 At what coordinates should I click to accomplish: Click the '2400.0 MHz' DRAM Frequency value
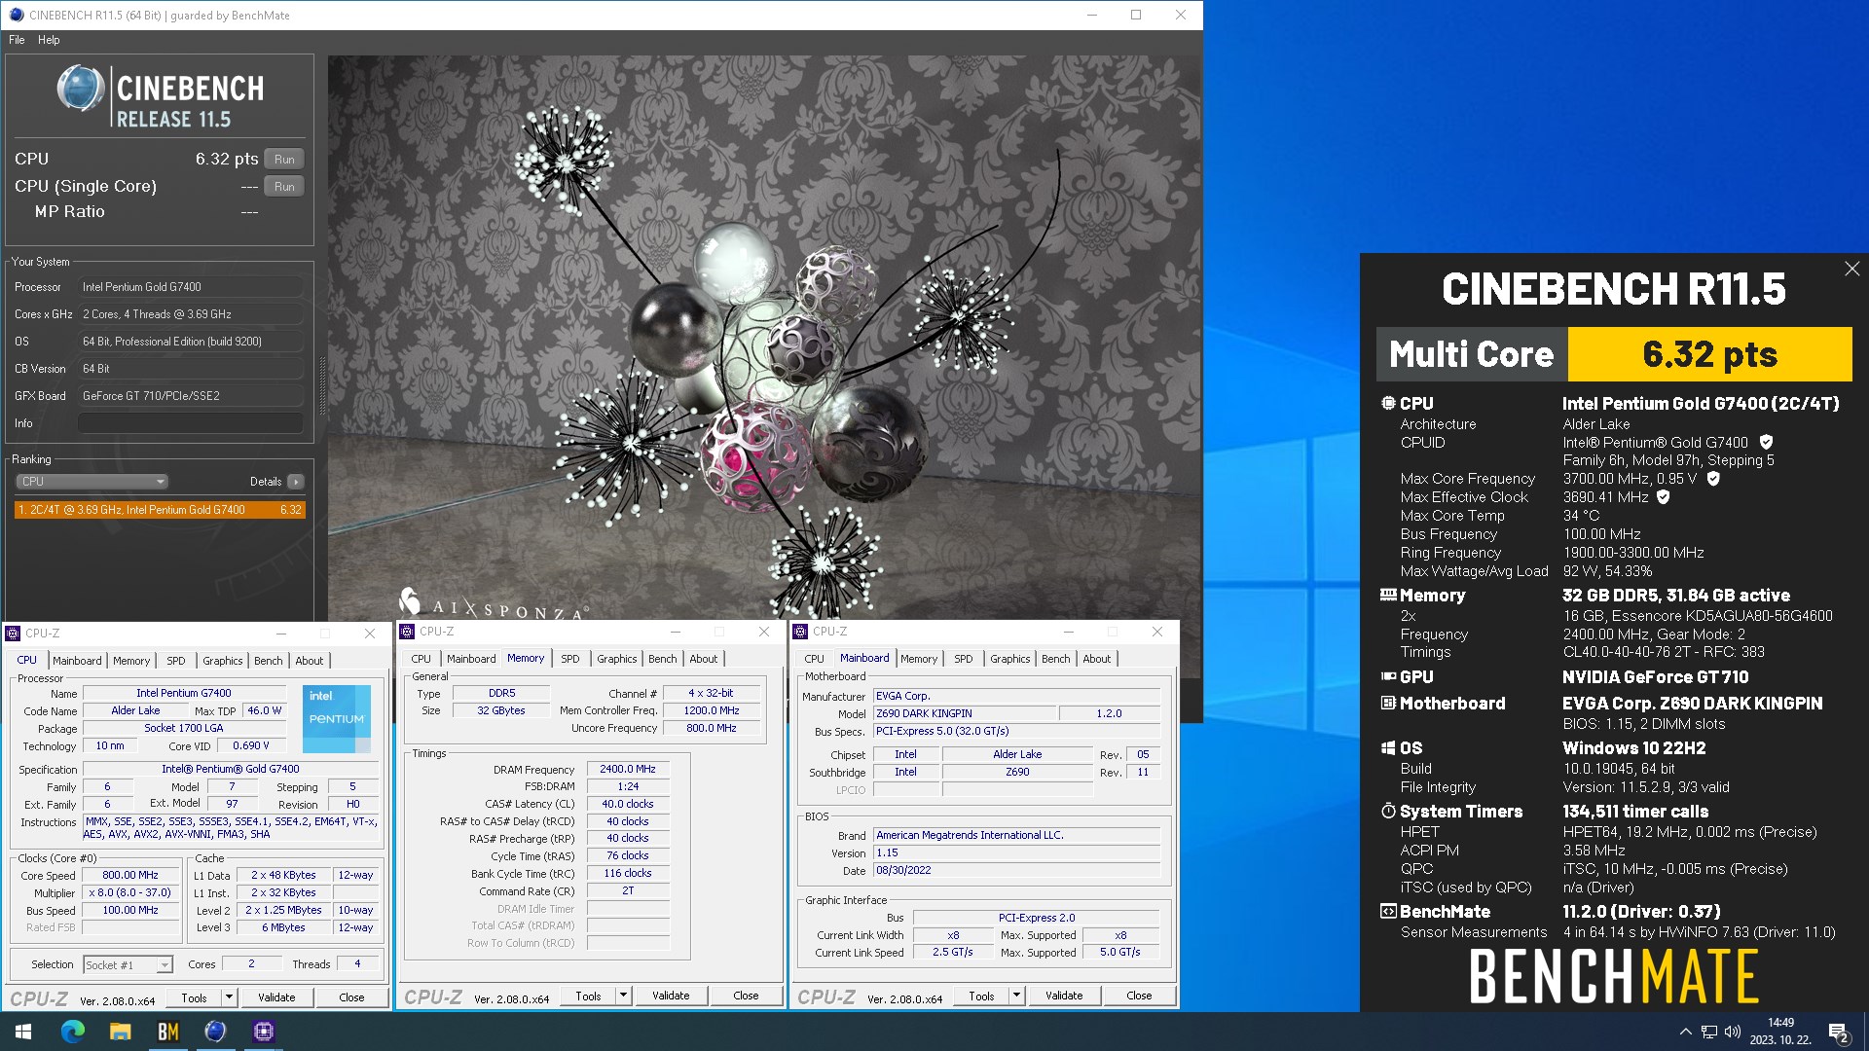pos(628,769)
